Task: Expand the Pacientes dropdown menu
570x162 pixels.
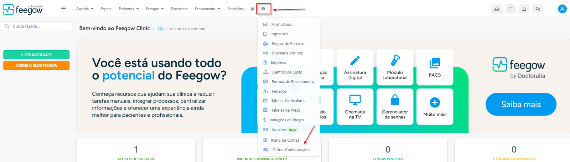Action: (x=129, y=9)
